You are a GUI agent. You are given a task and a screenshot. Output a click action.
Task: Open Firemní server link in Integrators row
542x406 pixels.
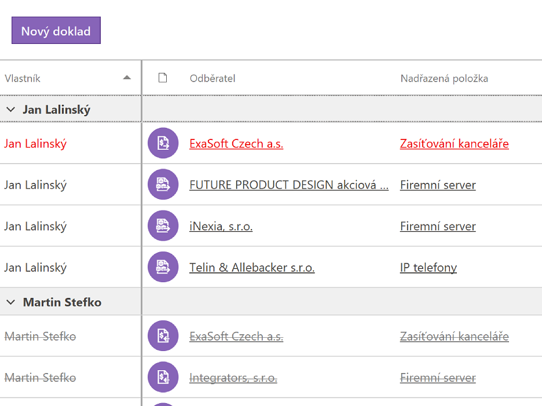pos(438,378)
